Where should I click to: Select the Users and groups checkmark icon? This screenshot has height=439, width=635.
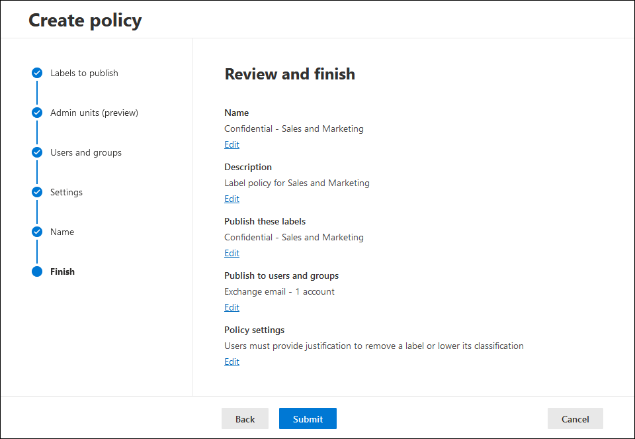[x=37, y=152]
